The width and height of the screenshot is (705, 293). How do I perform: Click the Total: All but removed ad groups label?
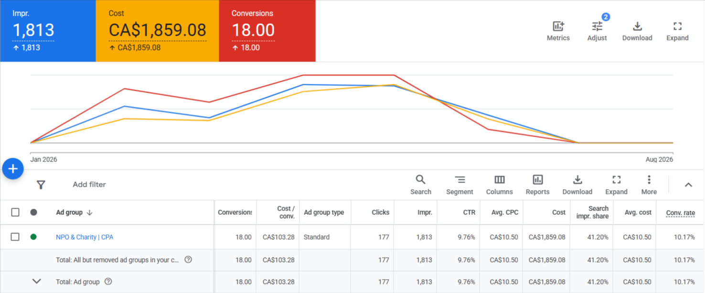pos(117,260)
